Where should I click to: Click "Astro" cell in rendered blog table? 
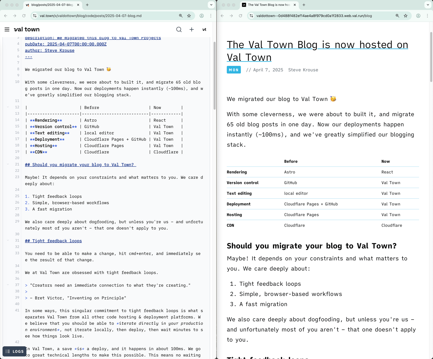[x=290, y=172]
